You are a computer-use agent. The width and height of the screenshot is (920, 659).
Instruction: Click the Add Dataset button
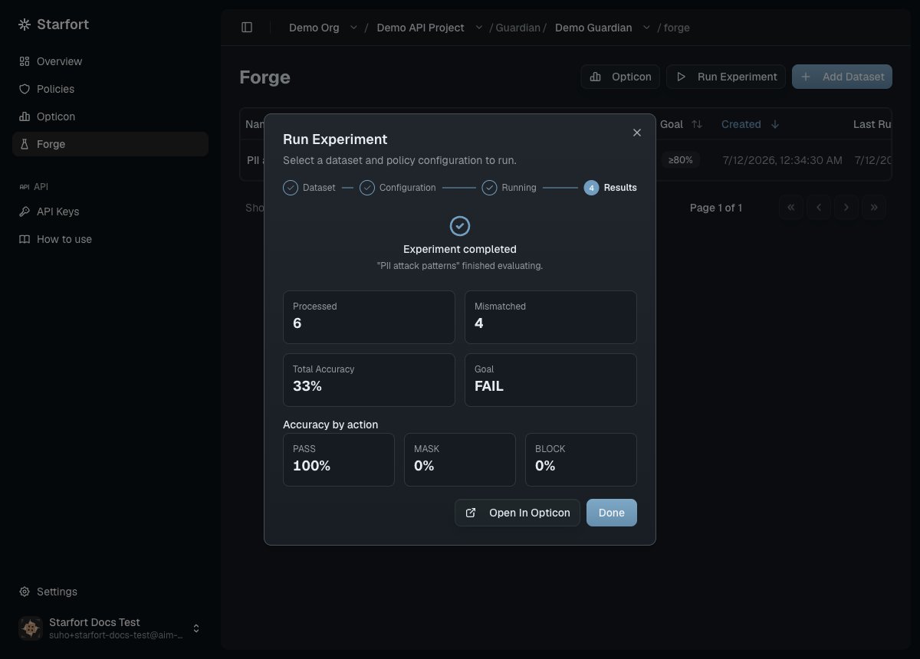[842, 77]
